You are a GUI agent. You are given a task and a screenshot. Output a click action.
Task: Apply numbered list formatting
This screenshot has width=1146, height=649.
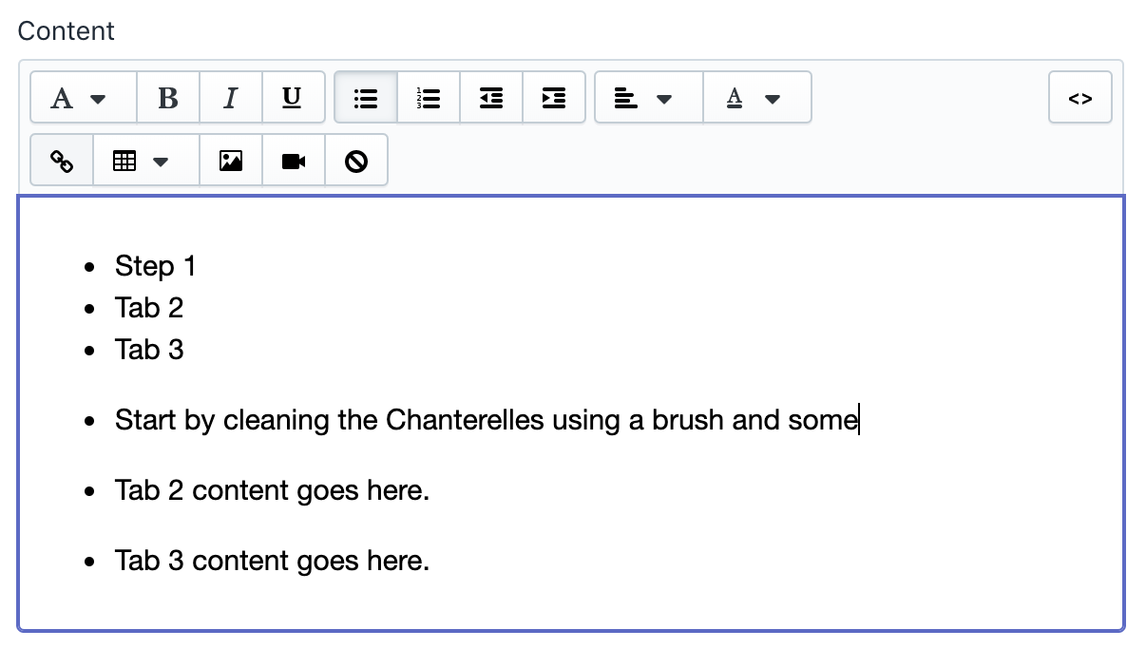tap(429, 98)
